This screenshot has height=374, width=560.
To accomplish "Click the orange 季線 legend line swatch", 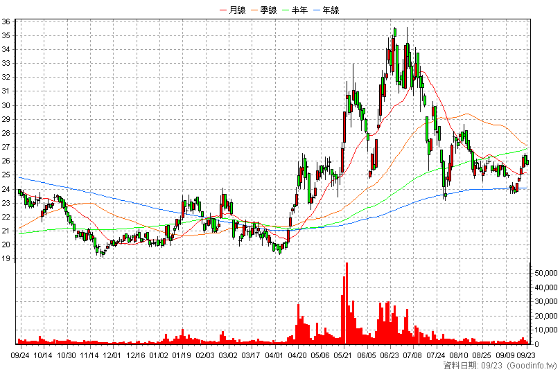I will click(255, 10).
